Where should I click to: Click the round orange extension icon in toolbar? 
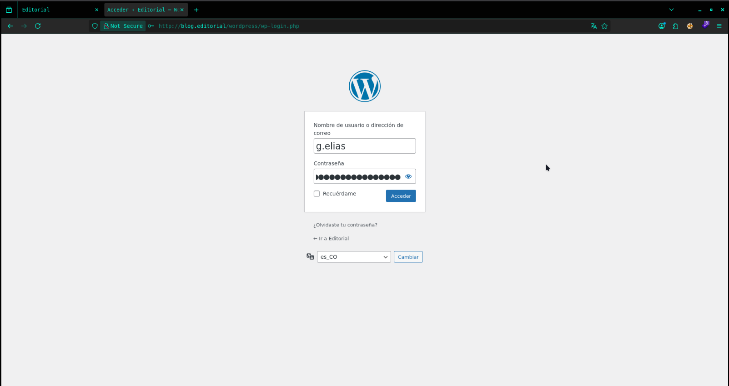(690, 26)
